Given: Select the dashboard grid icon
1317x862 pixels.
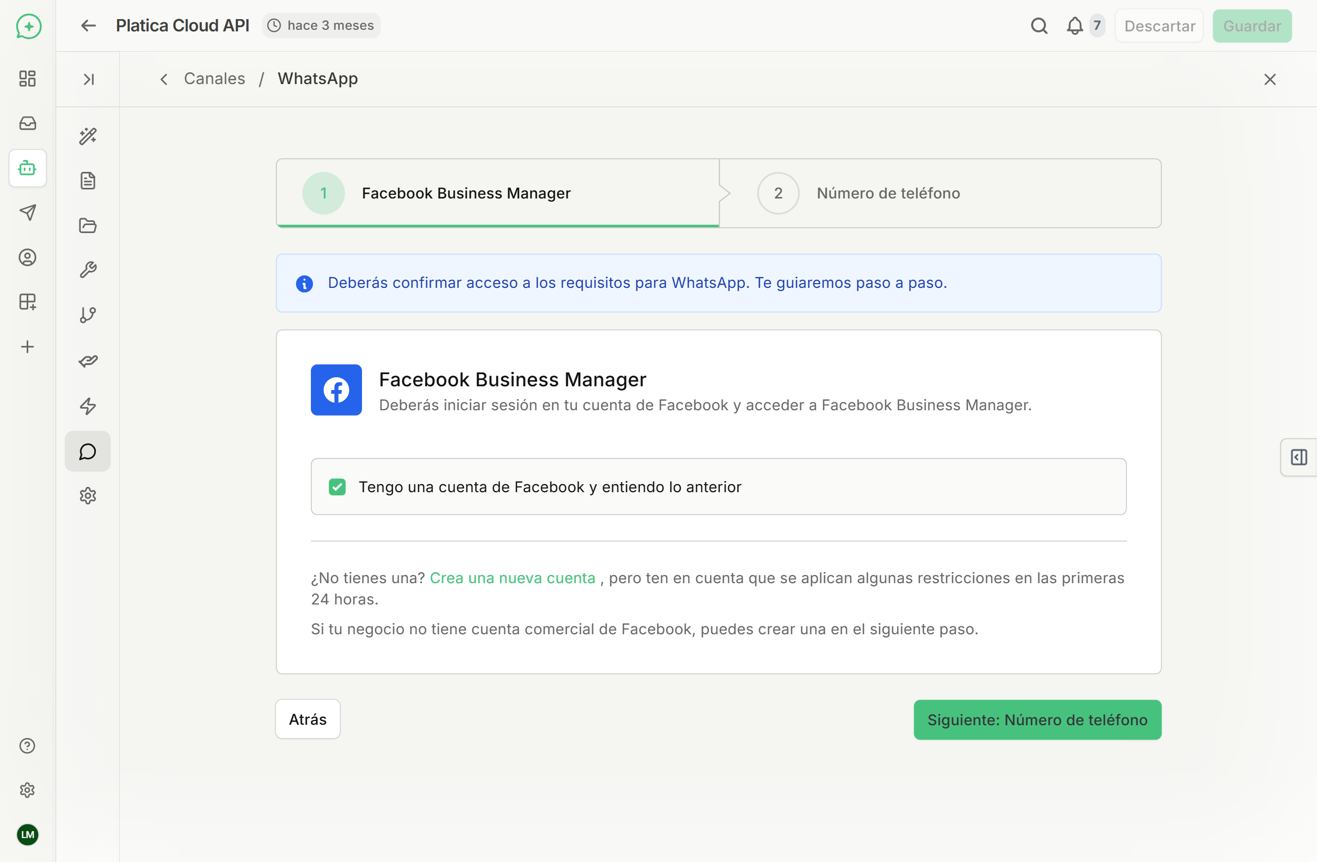Looking at the screenshot, I should (x=27, y=78).
